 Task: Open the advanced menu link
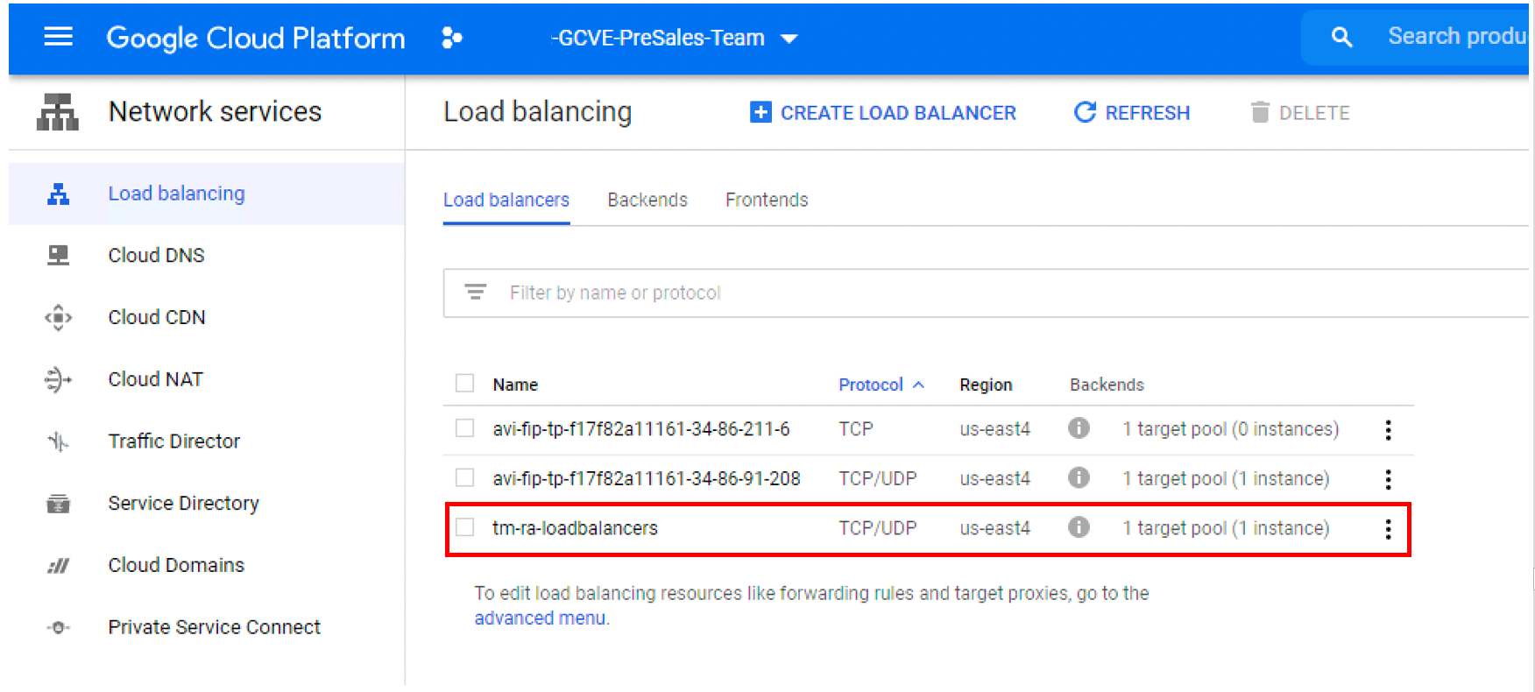540,618
